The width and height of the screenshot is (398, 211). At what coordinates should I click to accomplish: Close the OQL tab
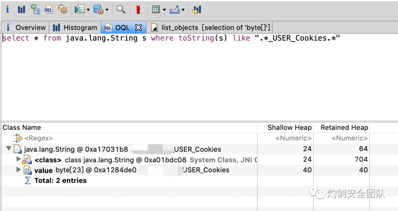pos(139,27)
